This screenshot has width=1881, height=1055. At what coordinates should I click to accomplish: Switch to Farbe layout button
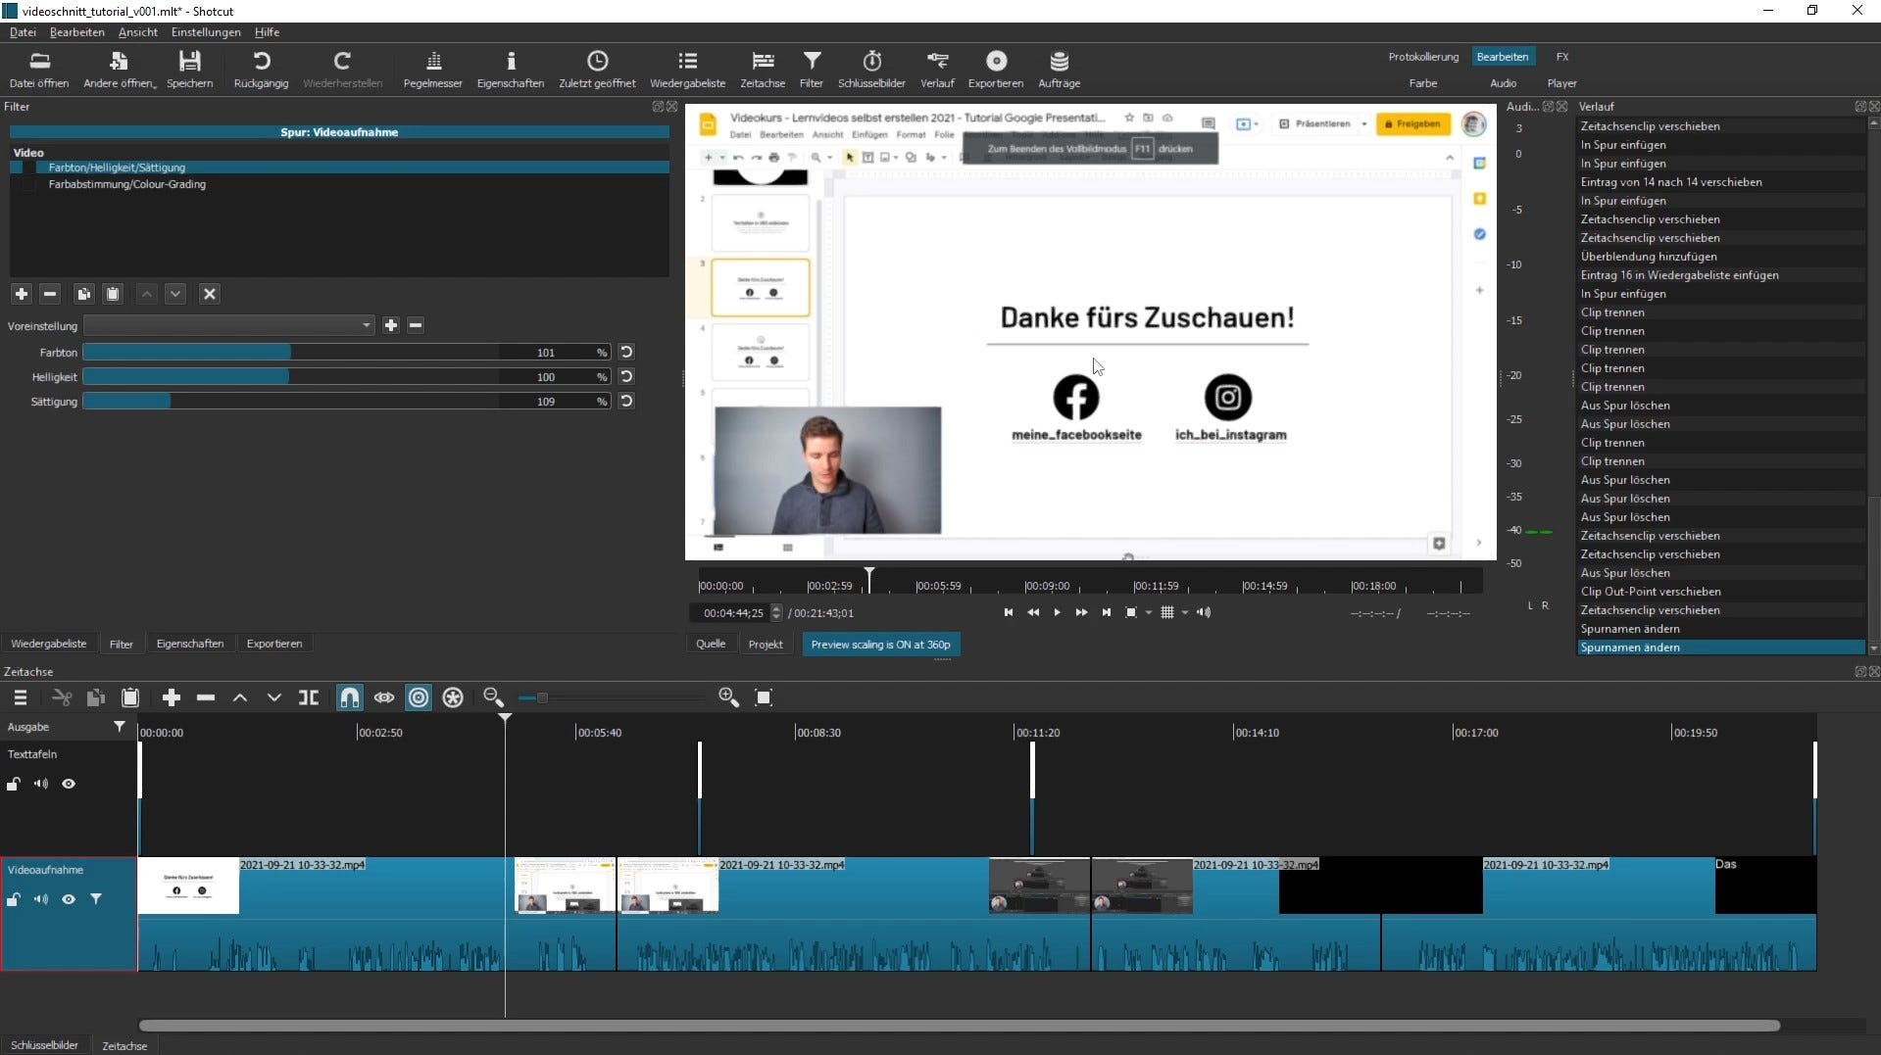coord(1422,83)
